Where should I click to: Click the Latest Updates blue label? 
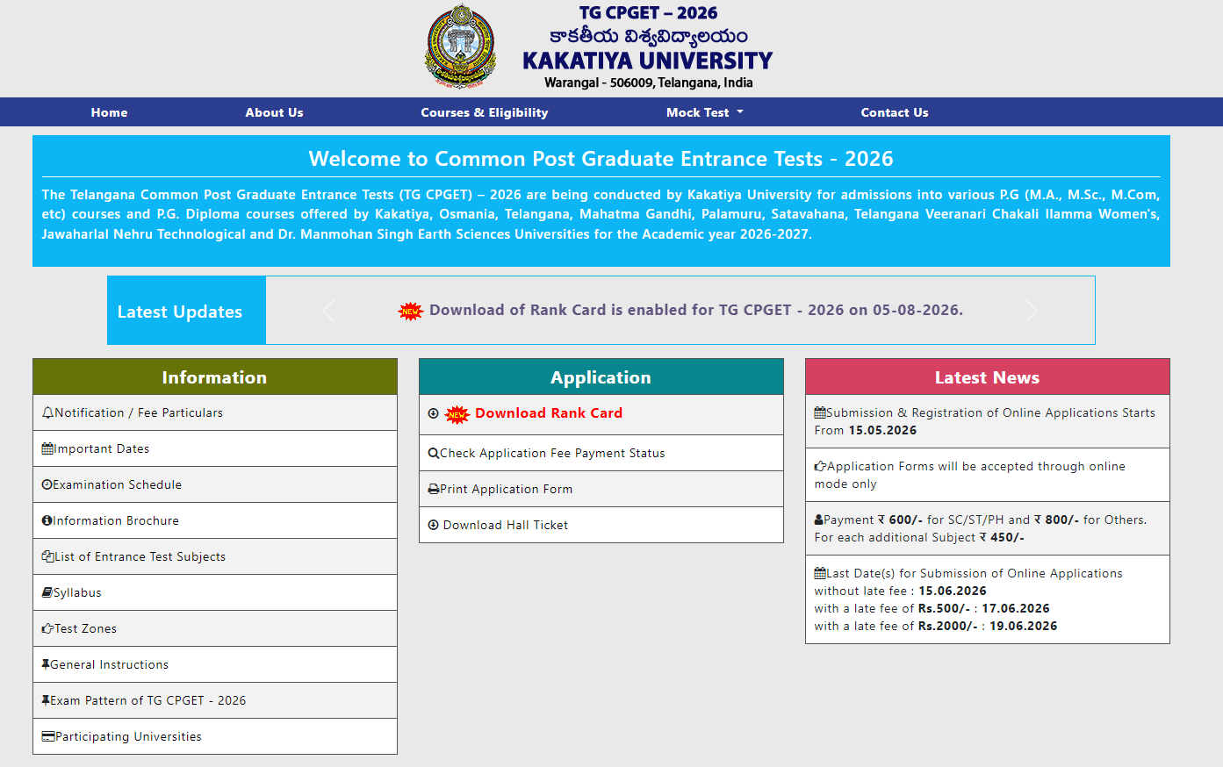click(x=186, y=311)
